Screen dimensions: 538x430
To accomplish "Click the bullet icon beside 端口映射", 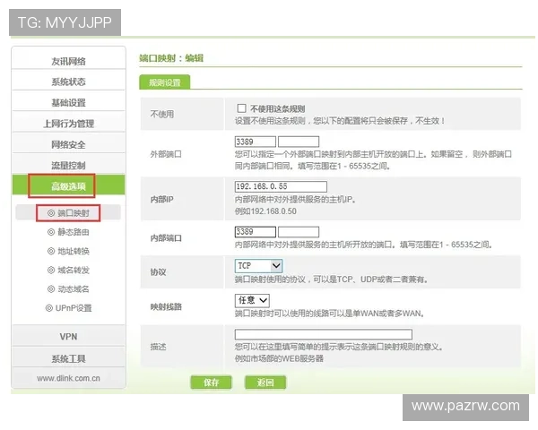I will click(51, 213).
